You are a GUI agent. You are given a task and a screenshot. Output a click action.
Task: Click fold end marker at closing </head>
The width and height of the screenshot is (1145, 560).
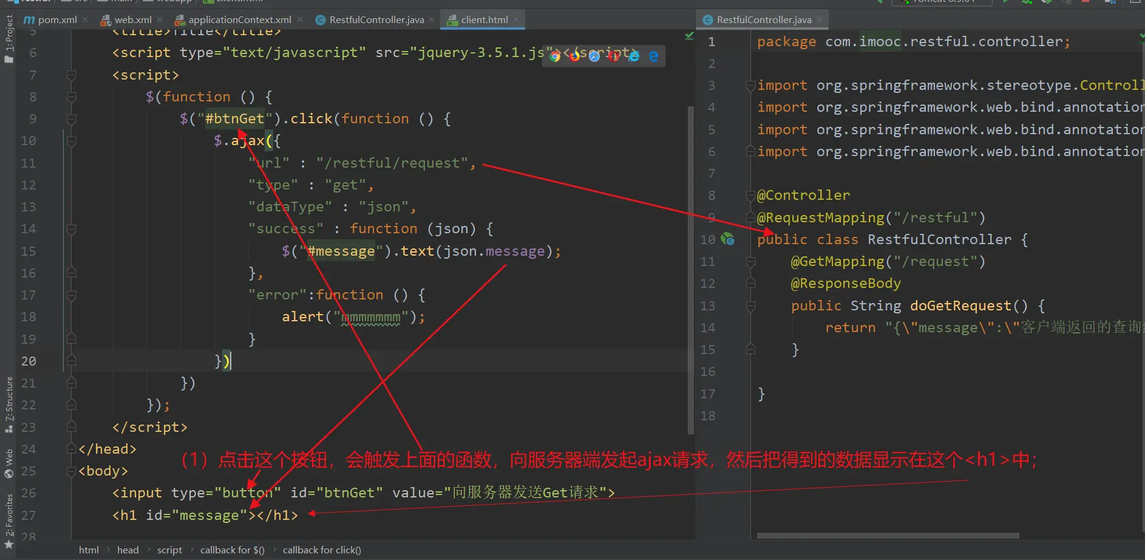(72, 449)
